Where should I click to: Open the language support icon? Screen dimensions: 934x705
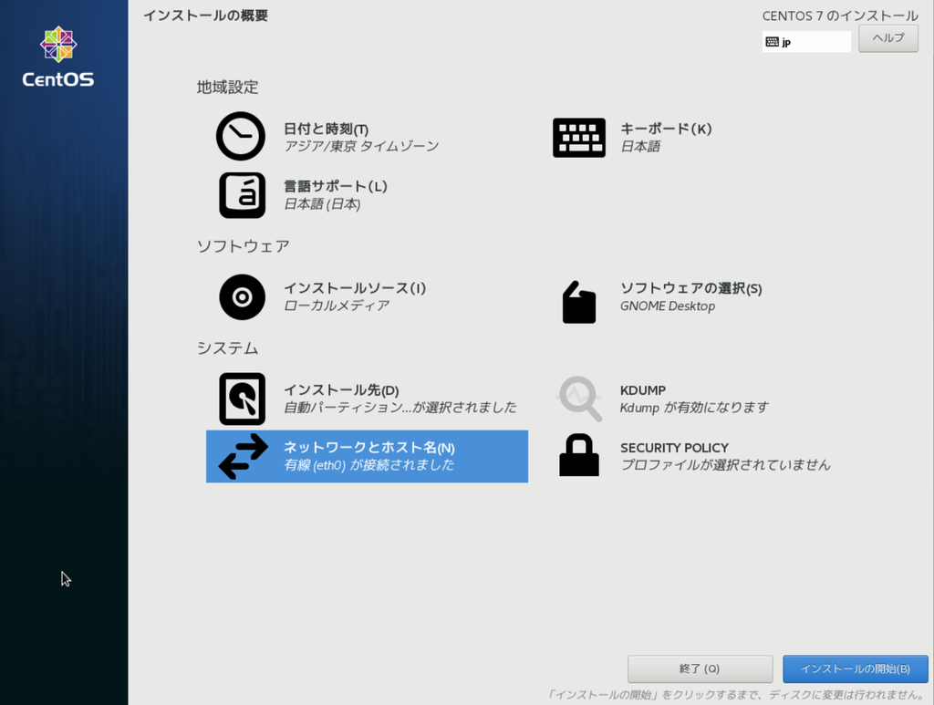pyautogui.click(x=242, y=195)
